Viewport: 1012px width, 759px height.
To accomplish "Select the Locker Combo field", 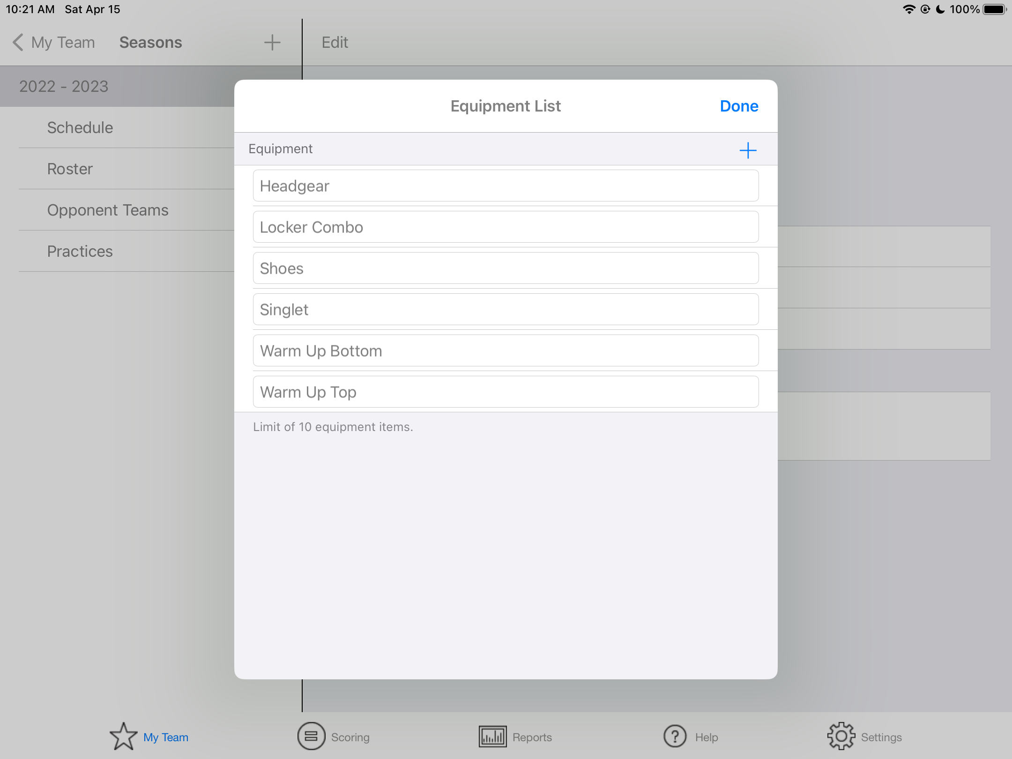I will (x=505, y=227).
